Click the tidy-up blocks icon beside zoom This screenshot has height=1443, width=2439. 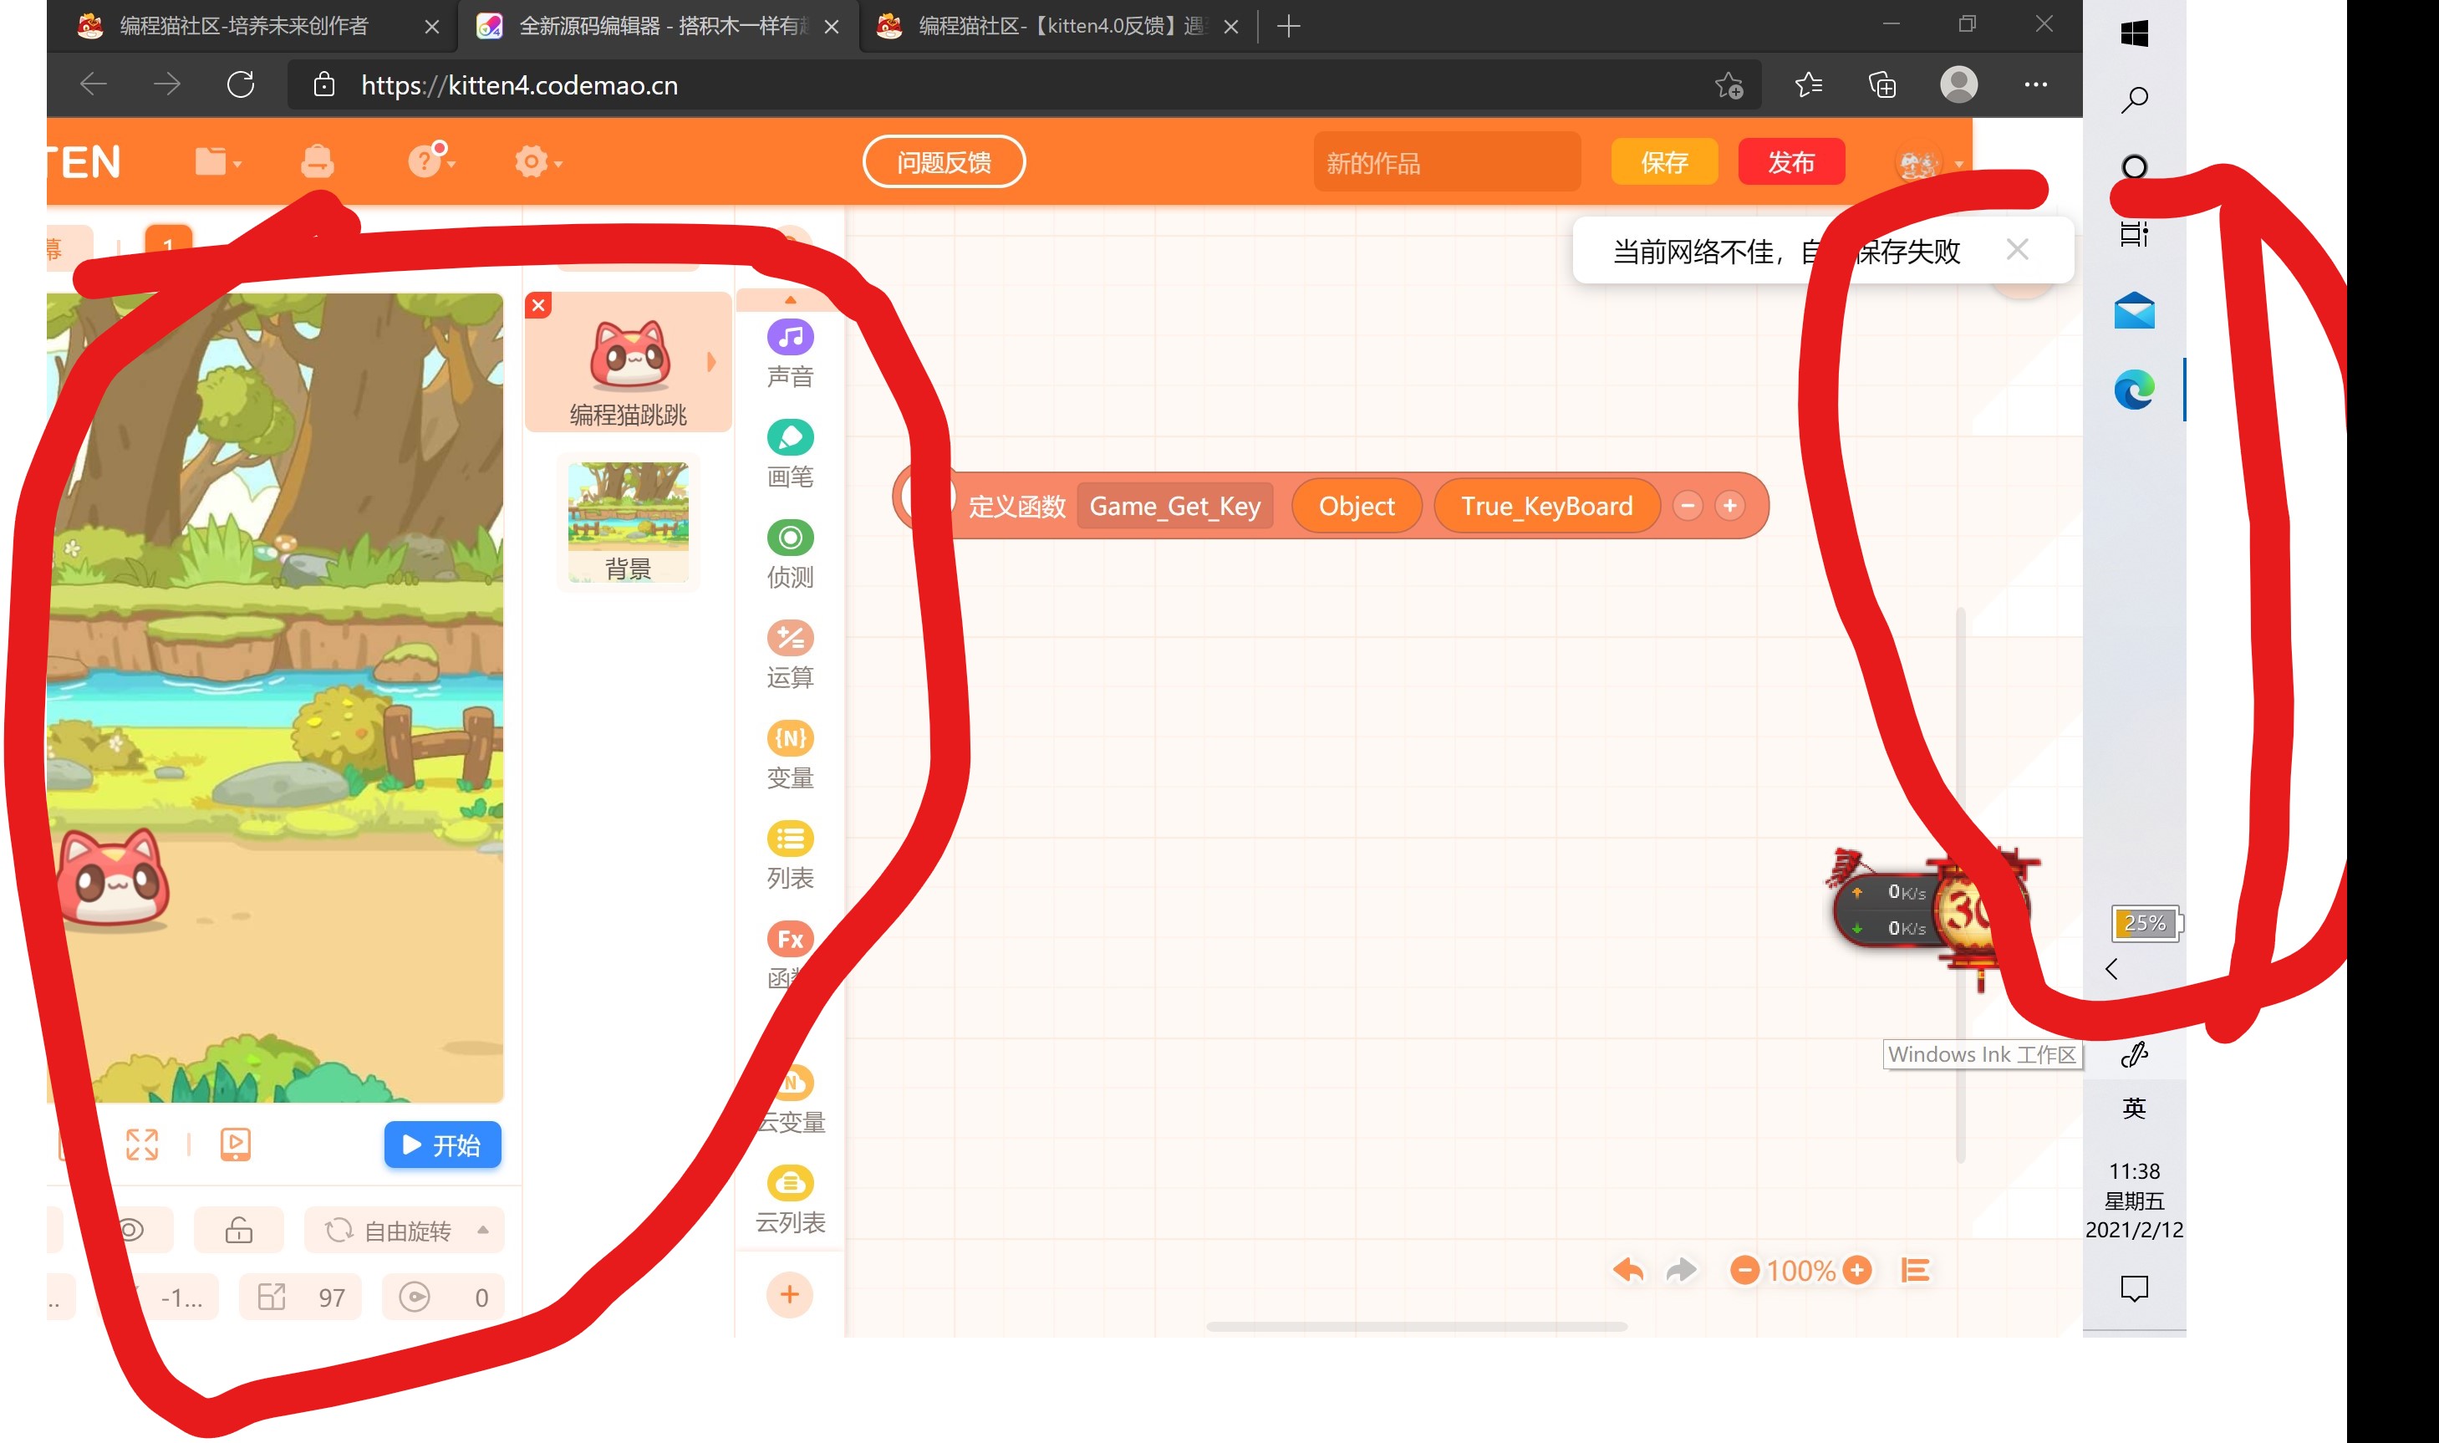[1915, 1270]
